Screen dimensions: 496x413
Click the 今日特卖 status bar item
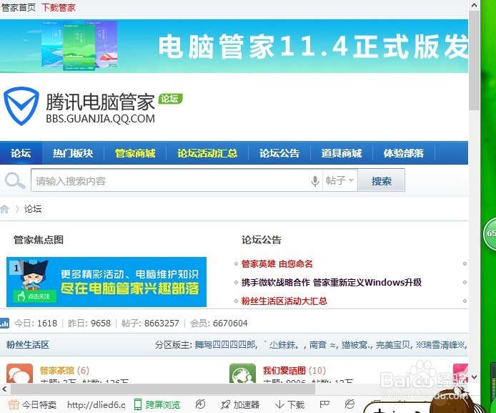(33, 404)
